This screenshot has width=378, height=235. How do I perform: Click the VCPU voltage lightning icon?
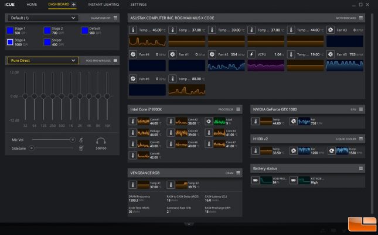[x=251, y=54]
